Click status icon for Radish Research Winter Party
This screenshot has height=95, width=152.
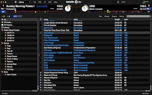click(x=41, y=73)
